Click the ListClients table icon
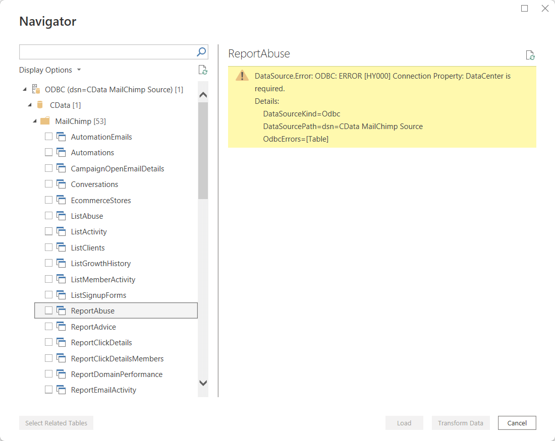 [x=61, y=247]
